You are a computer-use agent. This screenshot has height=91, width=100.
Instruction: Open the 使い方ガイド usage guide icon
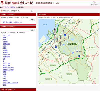pos(94,3)
